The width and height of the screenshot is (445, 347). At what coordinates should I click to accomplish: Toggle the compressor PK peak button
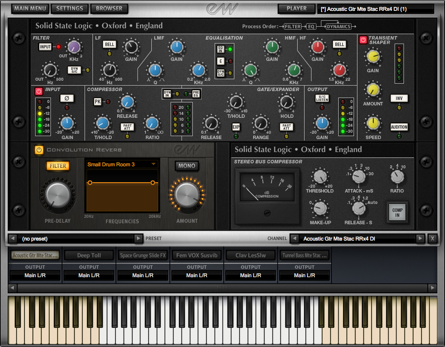[97, 101]
